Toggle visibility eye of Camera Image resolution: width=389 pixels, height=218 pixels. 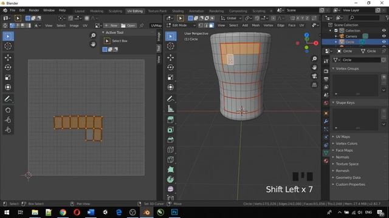tap(384, 36)
